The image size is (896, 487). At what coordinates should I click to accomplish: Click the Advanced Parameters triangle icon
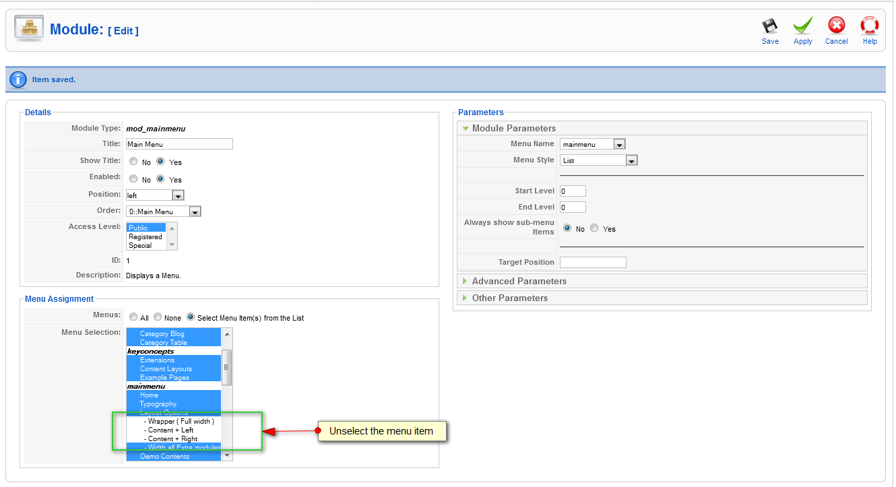(465, 281)
